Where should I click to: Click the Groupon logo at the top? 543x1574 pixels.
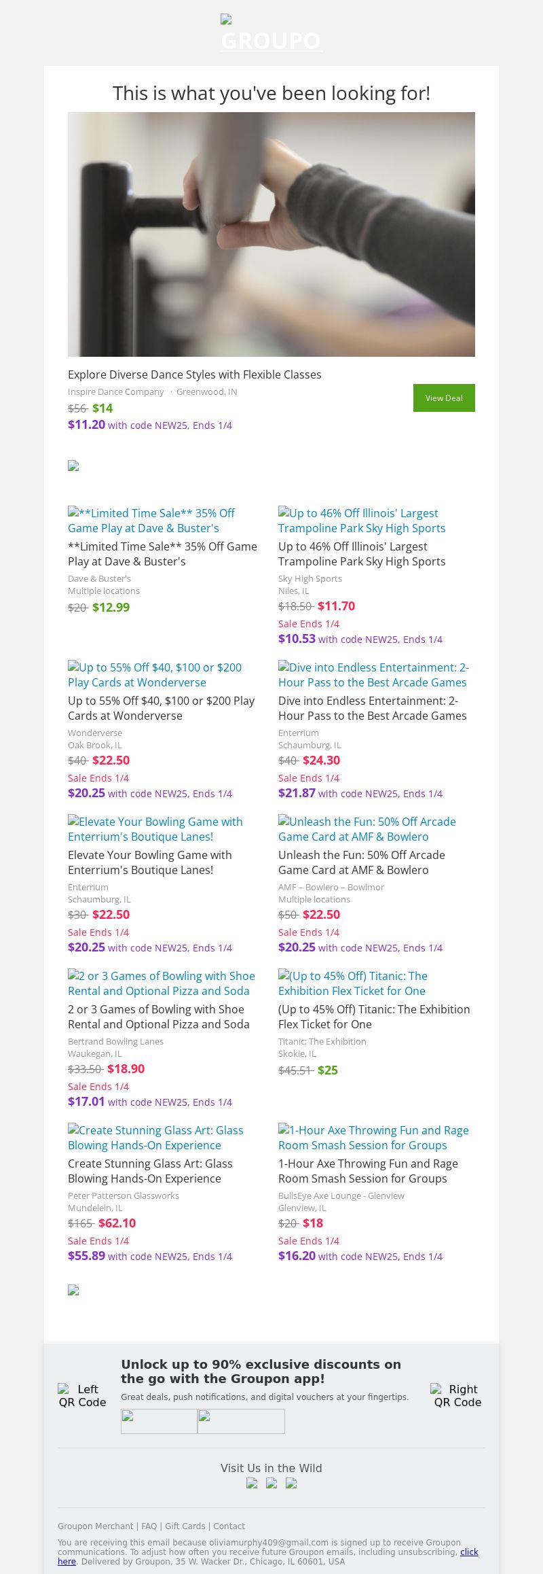click(x=271, y=34)
